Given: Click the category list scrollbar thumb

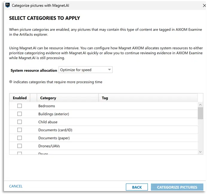Looking at the screenshot, I should coord(200,114).
